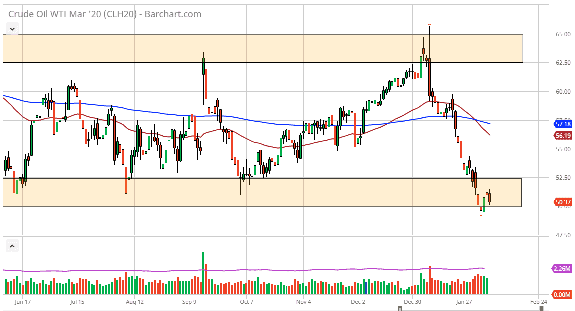Click the 55.00 price axis label
Viewport: 575px width, 311px height.
563,149
